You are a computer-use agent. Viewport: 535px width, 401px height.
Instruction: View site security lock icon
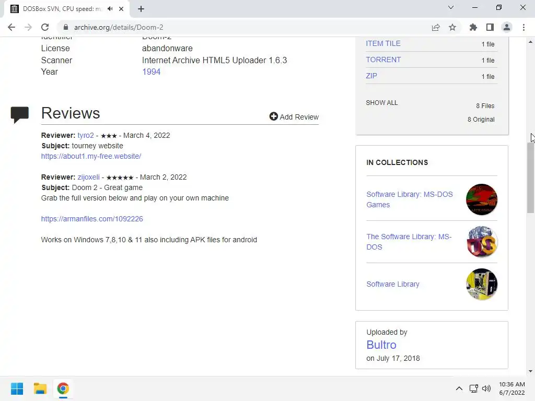(x=66, y=27)
